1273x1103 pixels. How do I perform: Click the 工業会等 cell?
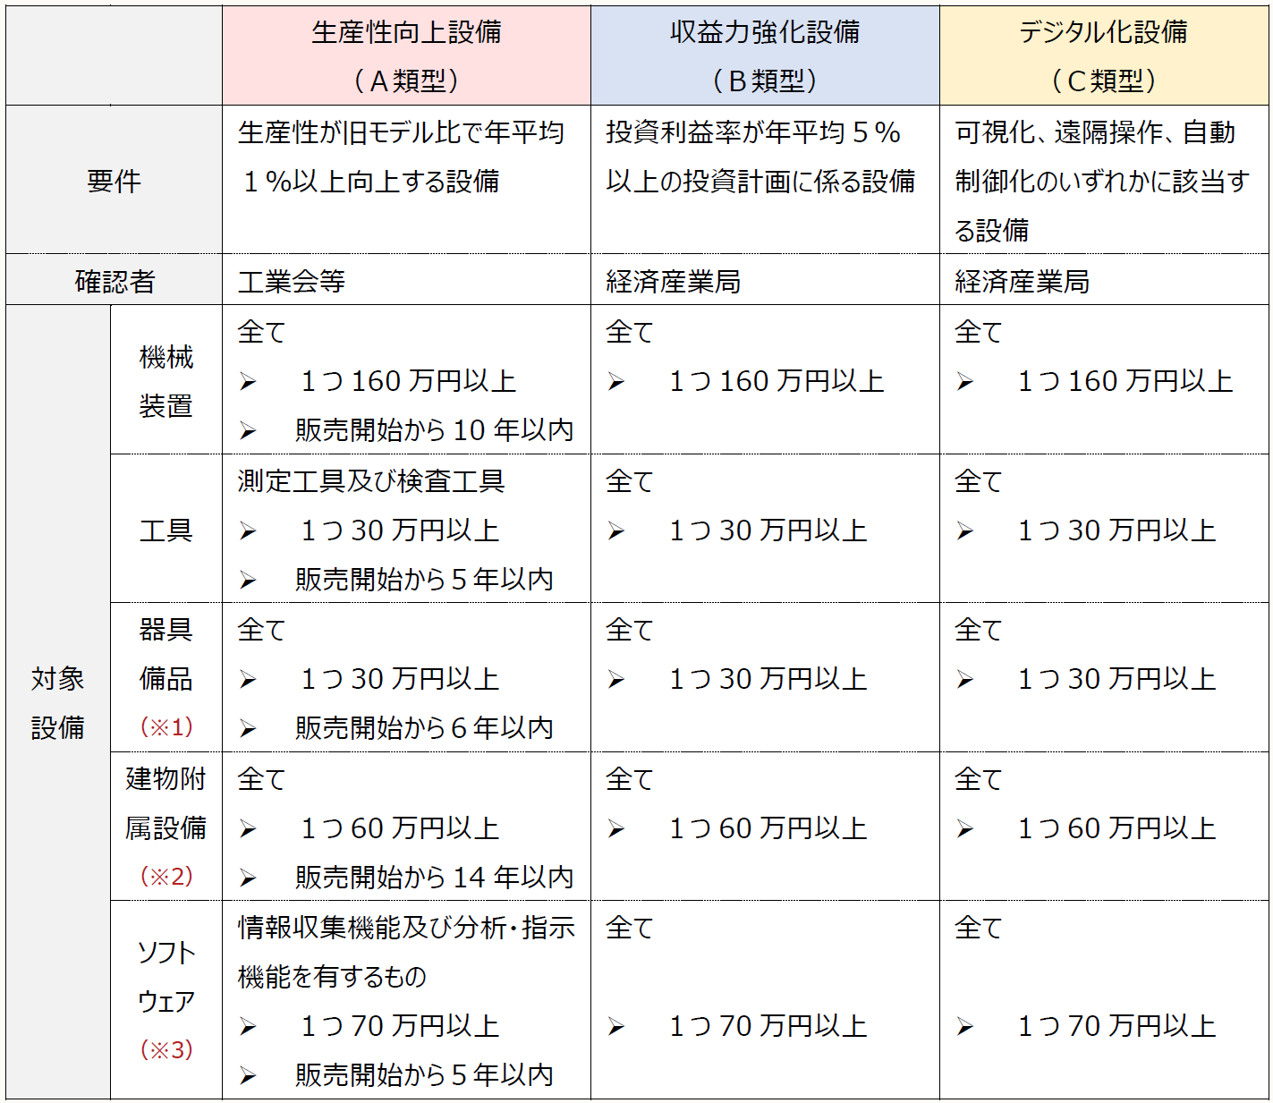[291, 281]
